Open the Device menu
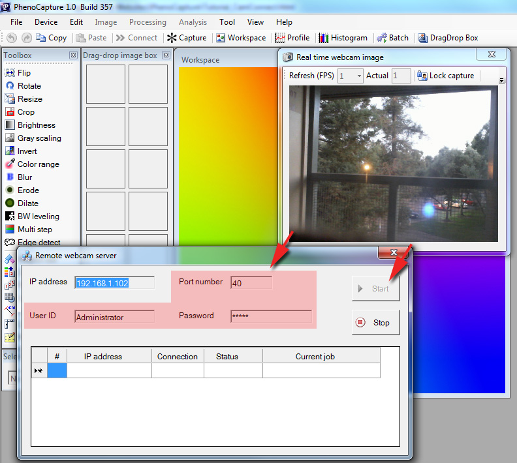 click(x=46, y=22)
